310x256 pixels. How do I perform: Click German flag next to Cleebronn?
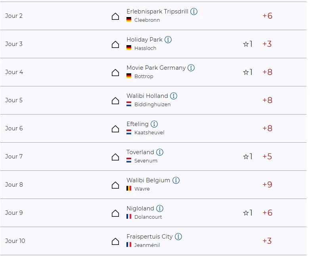pos(129,20)
